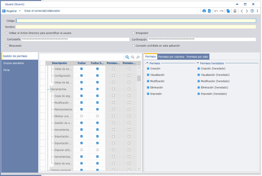Screen dimensions: 262x176
Task: Toggle Conexión prohibida en esta aplicación checkbox
Action: tap(133, 46)
